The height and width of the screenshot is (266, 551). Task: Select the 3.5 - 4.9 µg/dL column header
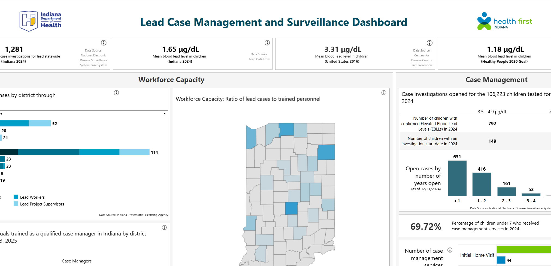point(492,111)
